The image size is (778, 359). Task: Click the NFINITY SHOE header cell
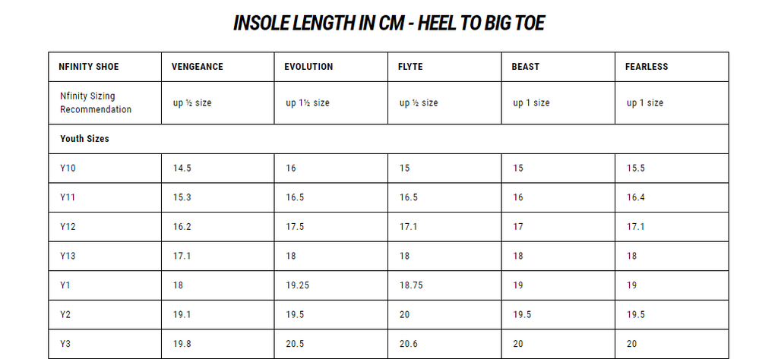(89, 67)
